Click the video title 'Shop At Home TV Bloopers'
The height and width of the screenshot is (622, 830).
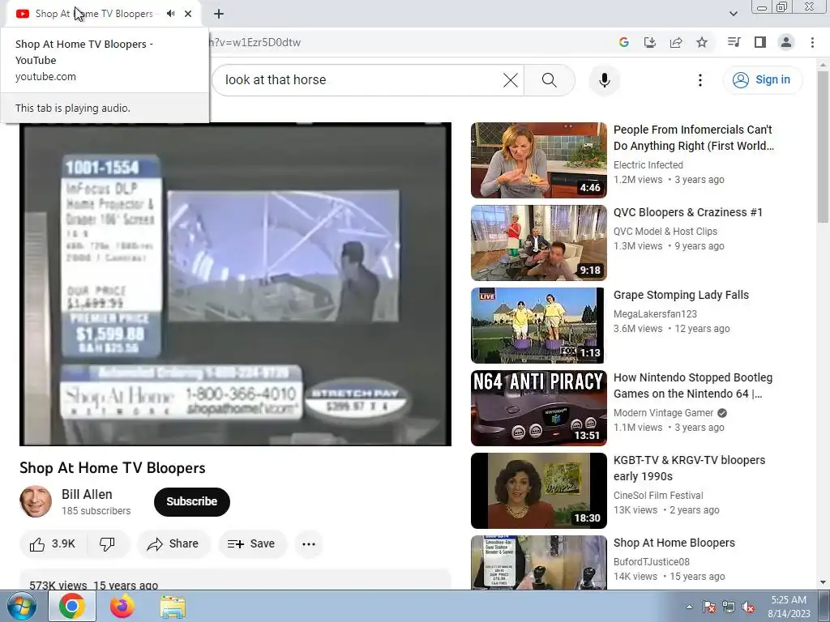[x=113, y=467]
